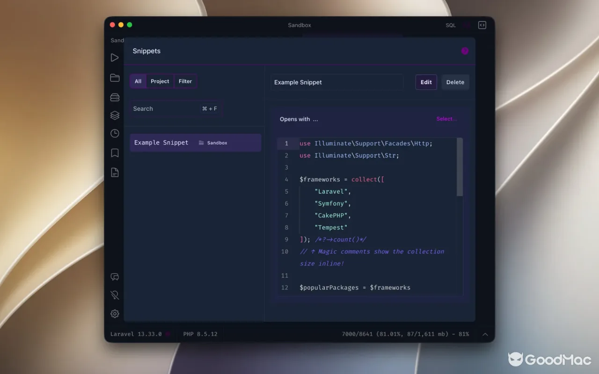Image resolution: width=599 pixels, height=374 pixels.
Task: Select the Example Snippet list row
Action: click(x=195, y=143)
